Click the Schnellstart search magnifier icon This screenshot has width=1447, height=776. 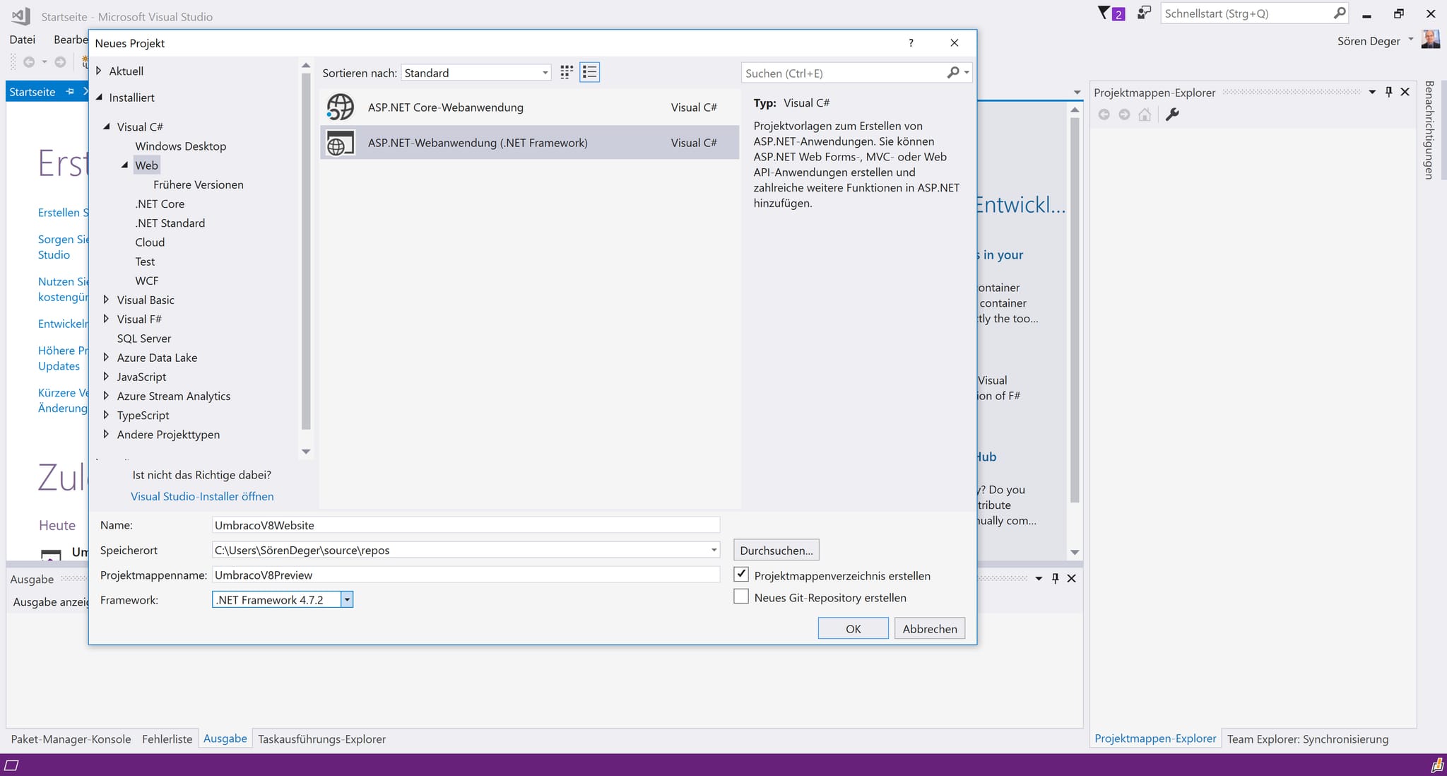1339,13
